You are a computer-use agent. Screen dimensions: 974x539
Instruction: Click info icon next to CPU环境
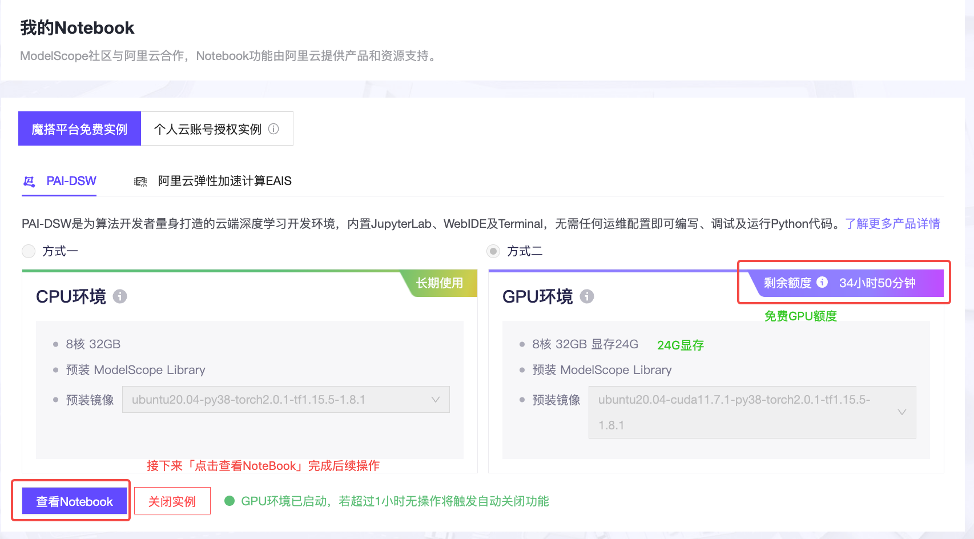pyautogui.click(x=120, y=296)
